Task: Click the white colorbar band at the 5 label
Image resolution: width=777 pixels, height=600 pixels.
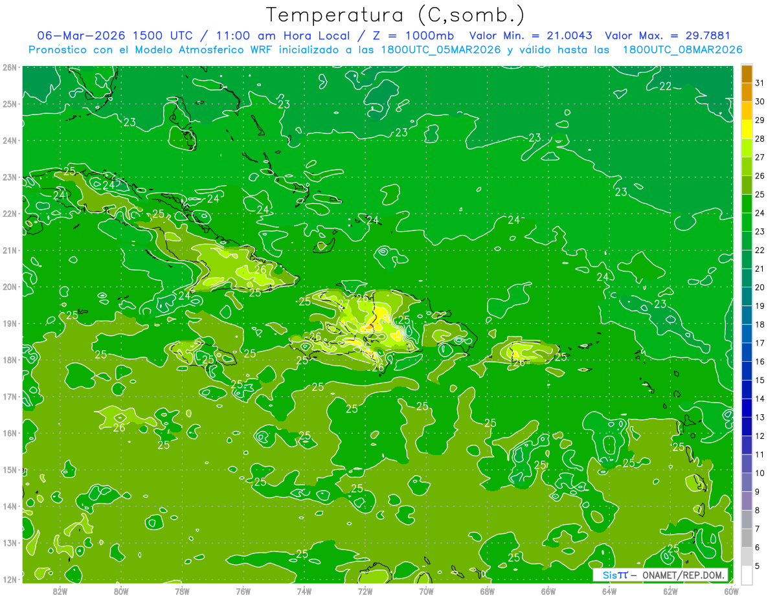Action: click(747, 574)
